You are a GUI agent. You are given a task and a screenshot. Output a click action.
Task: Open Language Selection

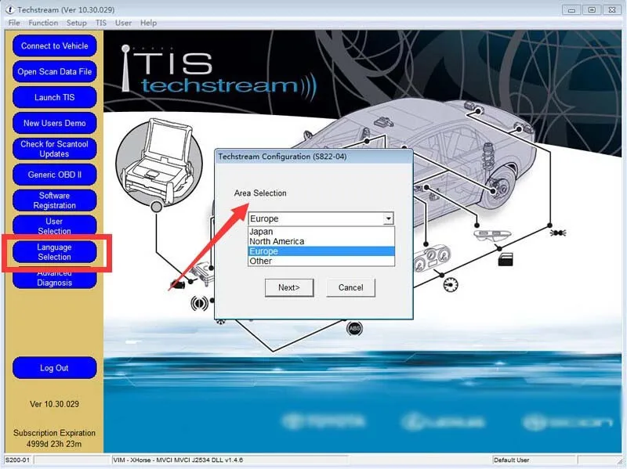coord(54,252)
